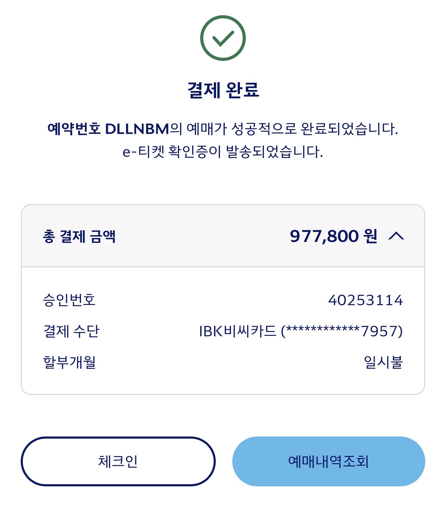Select the IBK비씨카드 payment method text
Image resolution: width=446 pixels, height=505 pixels.
pyautogui.click(x=238, y=331)
